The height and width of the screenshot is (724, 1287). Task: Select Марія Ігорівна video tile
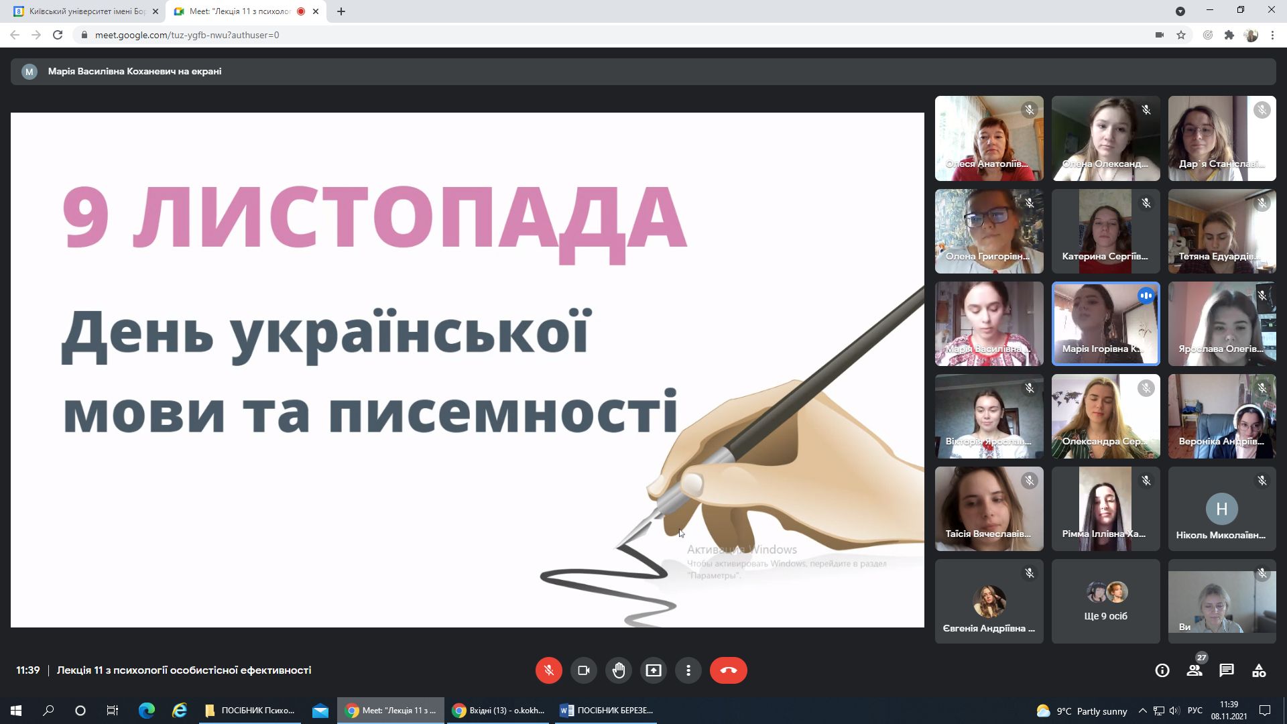[1105, 324]
